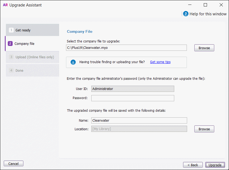Browse for the company file to upgrade
Screen dimensions: 229x170
[x=204, y=48]
